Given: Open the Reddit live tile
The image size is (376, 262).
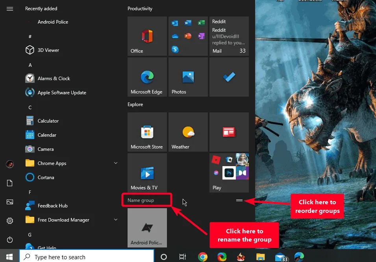Looking at the screenshot, I should [229, 37].
